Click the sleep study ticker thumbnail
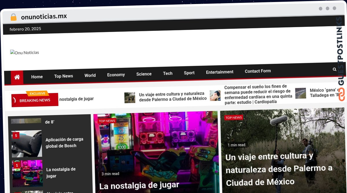The width and height of the screenshot is (347, 193). click(x=215, y=95)
